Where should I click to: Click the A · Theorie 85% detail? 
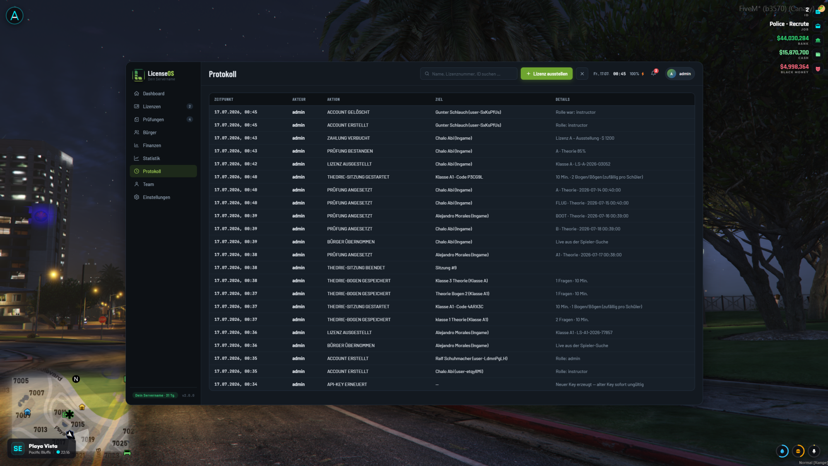coord(570,151)
